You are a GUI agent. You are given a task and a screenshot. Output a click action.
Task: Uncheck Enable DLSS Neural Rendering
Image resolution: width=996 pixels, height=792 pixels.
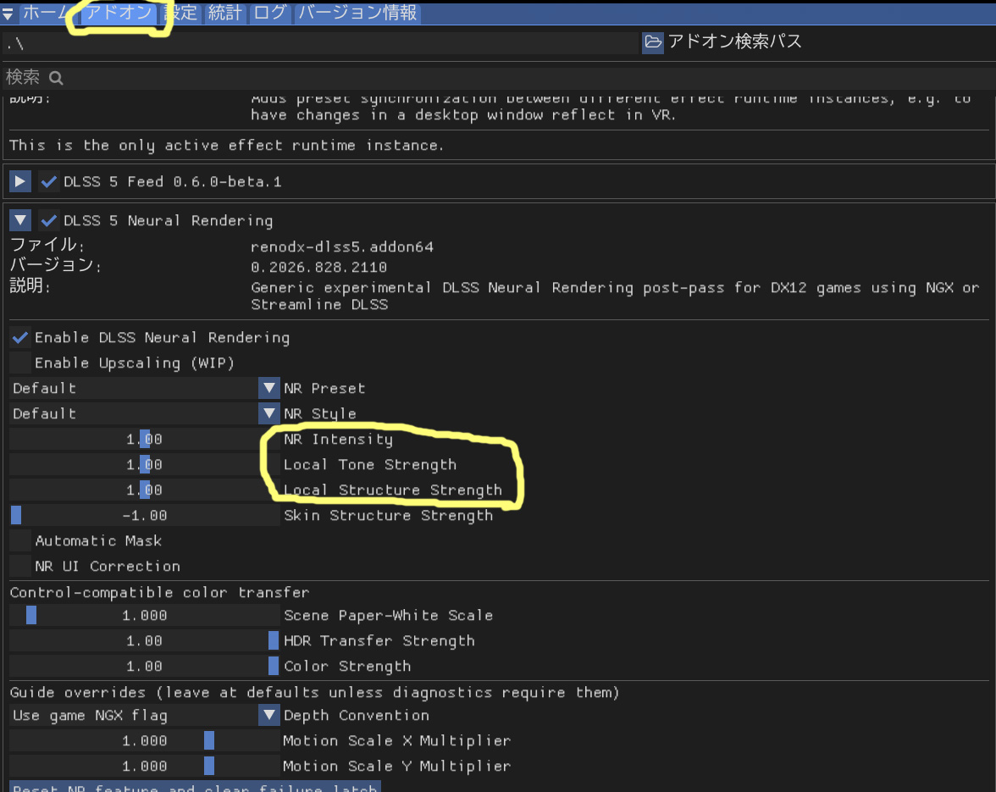20,337
